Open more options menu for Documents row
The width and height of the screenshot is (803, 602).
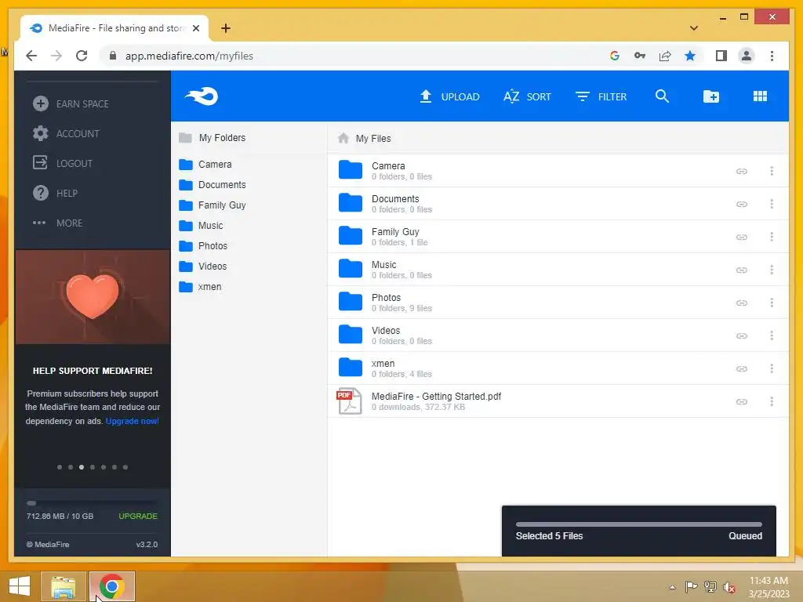point(772,204)
